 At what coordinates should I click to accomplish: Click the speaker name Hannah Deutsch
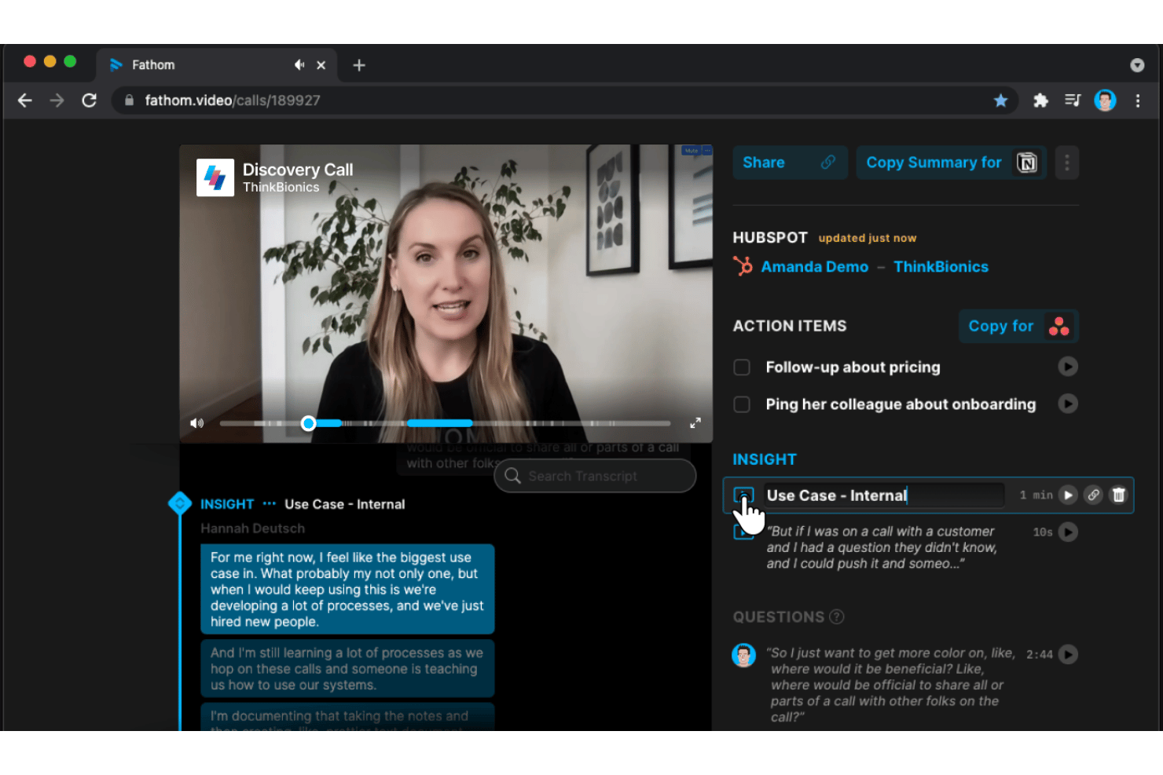click(252, 528)
